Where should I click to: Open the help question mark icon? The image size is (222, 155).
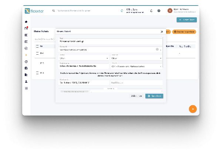click(x=159, y=11)
